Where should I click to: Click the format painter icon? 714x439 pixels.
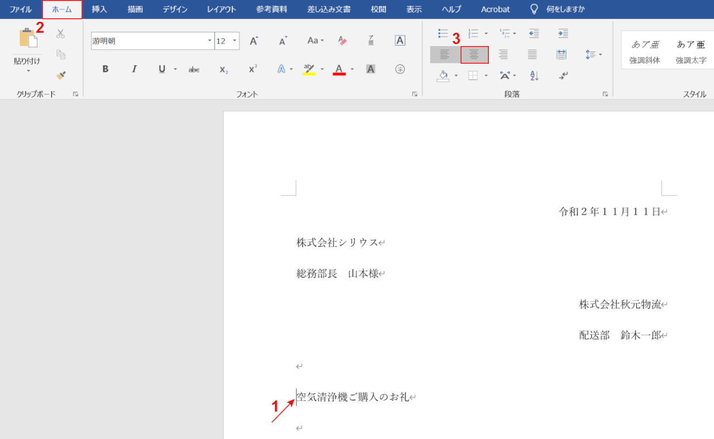click(60, 76)
